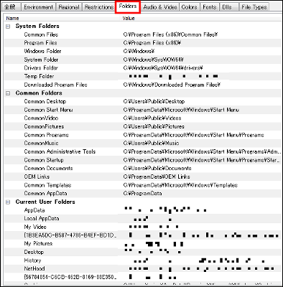Select the OEM Links row

[143, 177]
